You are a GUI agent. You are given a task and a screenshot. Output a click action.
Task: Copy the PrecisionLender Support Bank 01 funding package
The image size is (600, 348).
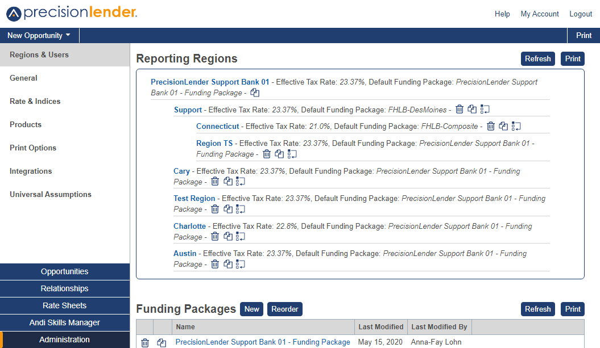(x=162, y=343)
